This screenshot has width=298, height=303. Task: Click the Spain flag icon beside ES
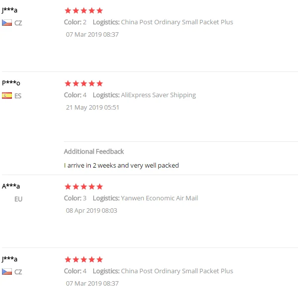coord(7,95)
